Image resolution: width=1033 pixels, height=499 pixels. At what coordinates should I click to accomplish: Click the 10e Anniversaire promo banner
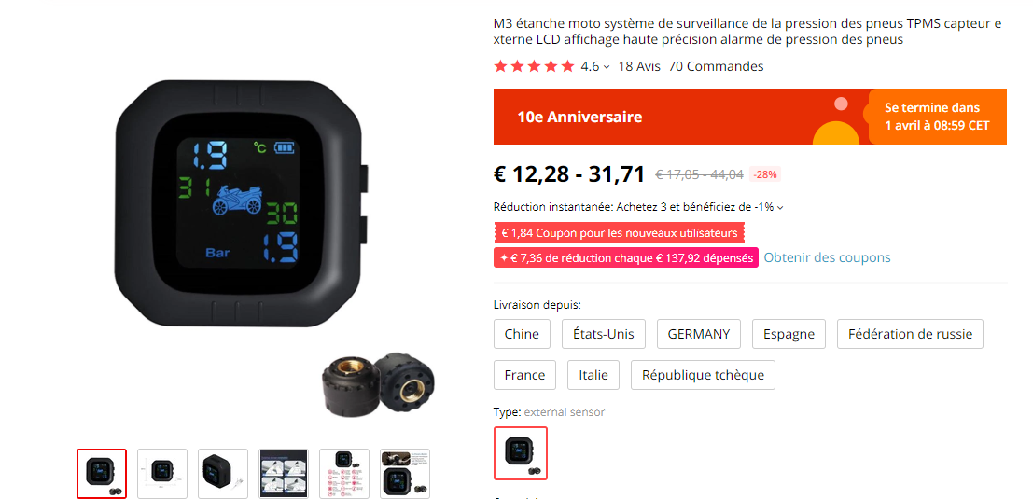click(749, 117)
